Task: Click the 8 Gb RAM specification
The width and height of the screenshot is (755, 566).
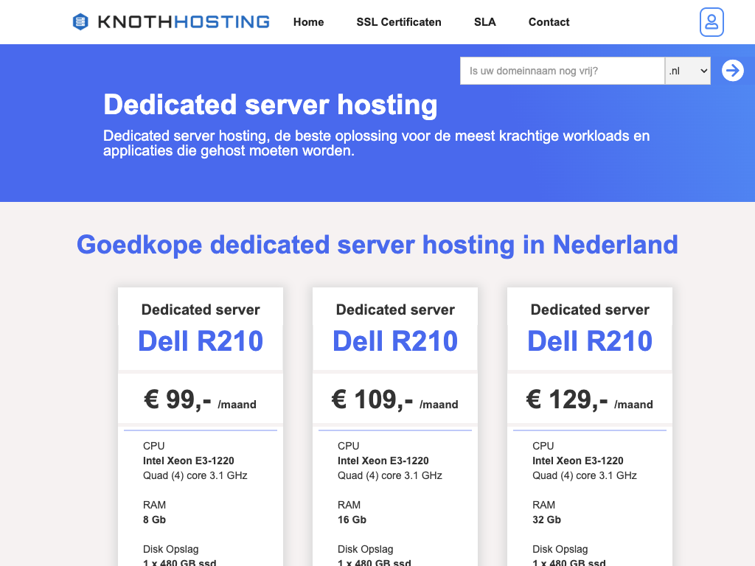Action: [x=154, y=520]
